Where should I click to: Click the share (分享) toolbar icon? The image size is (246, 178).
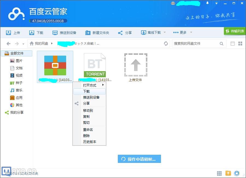(x=120, y=33)
